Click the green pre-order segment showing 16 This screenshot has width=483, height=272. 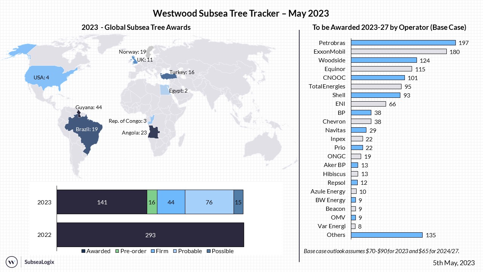coord(152,202)
